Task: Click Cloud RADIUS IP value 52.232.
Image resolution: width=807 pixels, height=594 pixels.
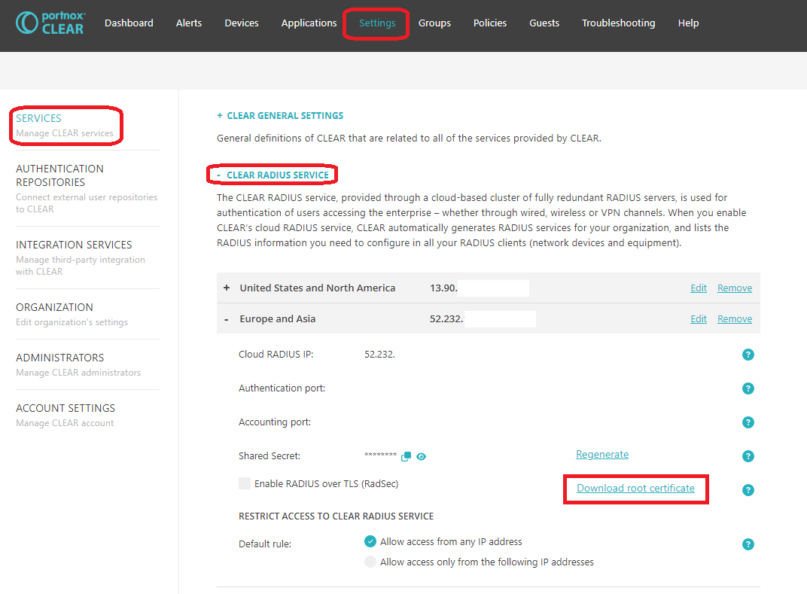Action: click(x=379, y=354)
